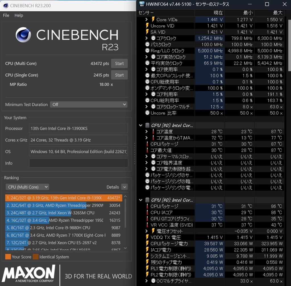291x286 pixels.
Task: Click the センサー column header
Action: [x=146, y=13]
